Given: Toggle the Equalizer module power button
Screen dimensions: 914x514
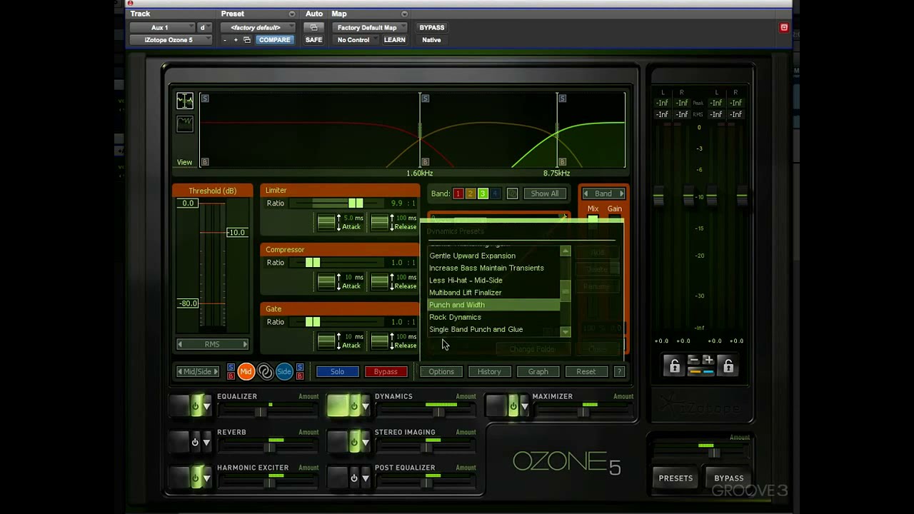Looking at the screenshot, I should (x=195, y=406).
